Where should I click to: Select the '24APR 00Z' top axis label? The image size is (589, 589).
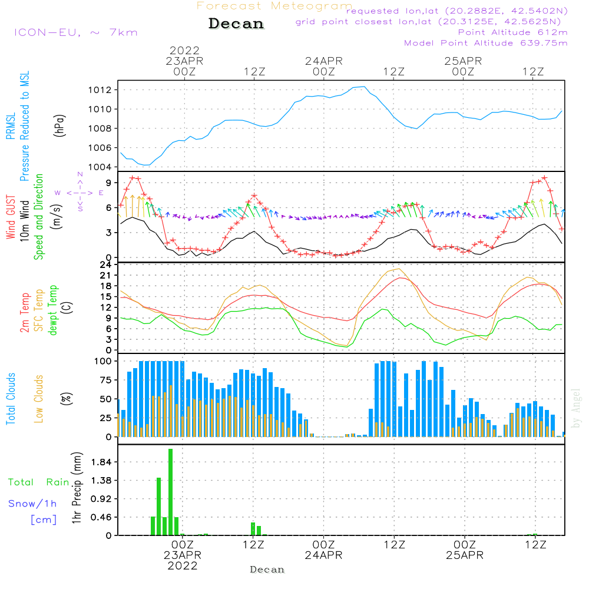[x=324, y=66]
